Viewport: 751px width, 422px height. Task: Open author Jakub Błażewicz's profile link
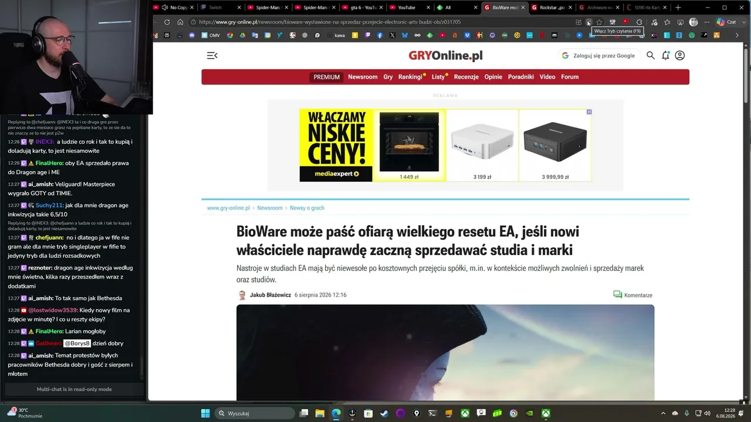(x=270, y=295)
